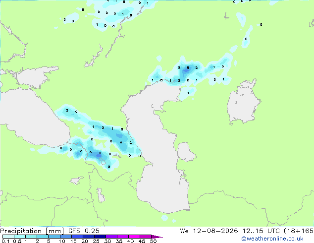Click the weatheronline.co.uk copyright link
The width and height of the screenshot is (314, 243).
[272, 239]
